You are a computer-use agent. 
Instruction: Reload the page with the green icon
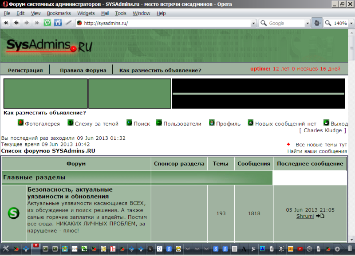point(47,23)
